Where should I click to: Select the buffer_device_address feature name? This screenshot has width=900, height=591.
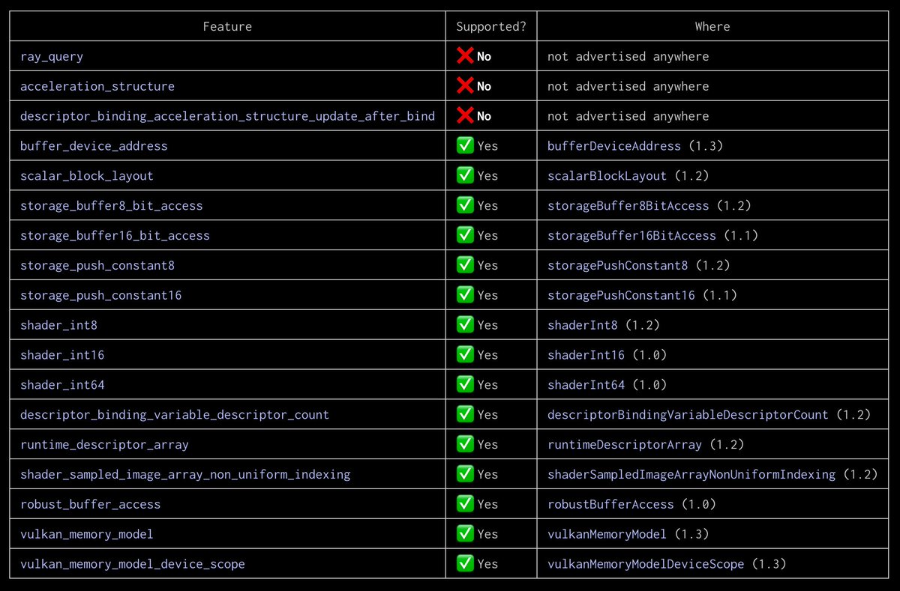pyautogui.click(x=94, y=146)
